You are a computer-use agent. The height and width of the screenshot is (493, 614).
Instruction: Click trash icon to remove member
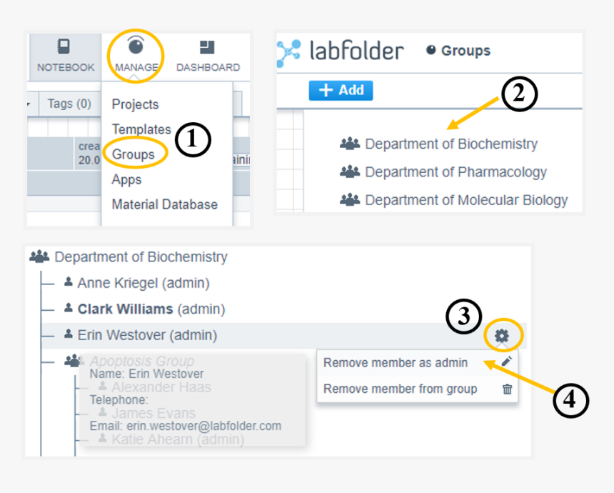pos(507,389)
